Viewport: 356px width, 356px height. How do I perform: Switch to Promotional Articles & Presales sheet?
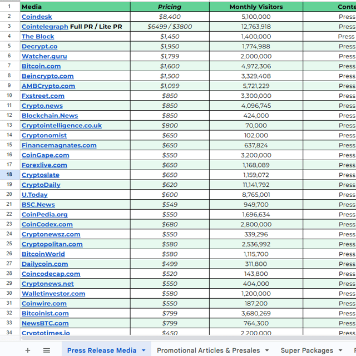(x=208, y=350)
